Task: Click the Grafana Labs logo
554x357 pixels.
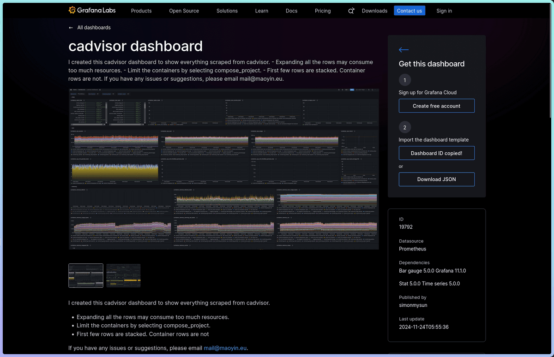Action: click(92, 10)
